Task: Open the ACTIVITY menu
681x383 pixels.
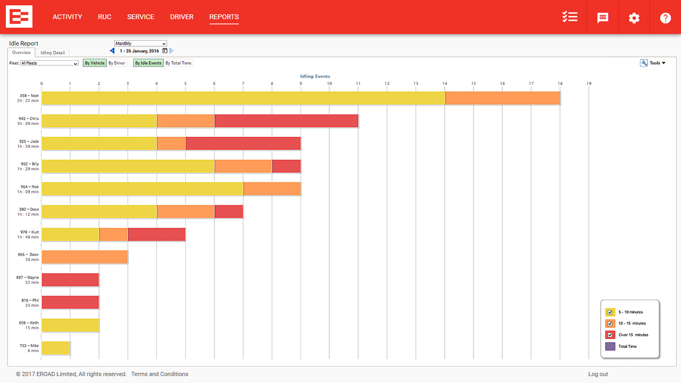Action: tap(68, 17)
